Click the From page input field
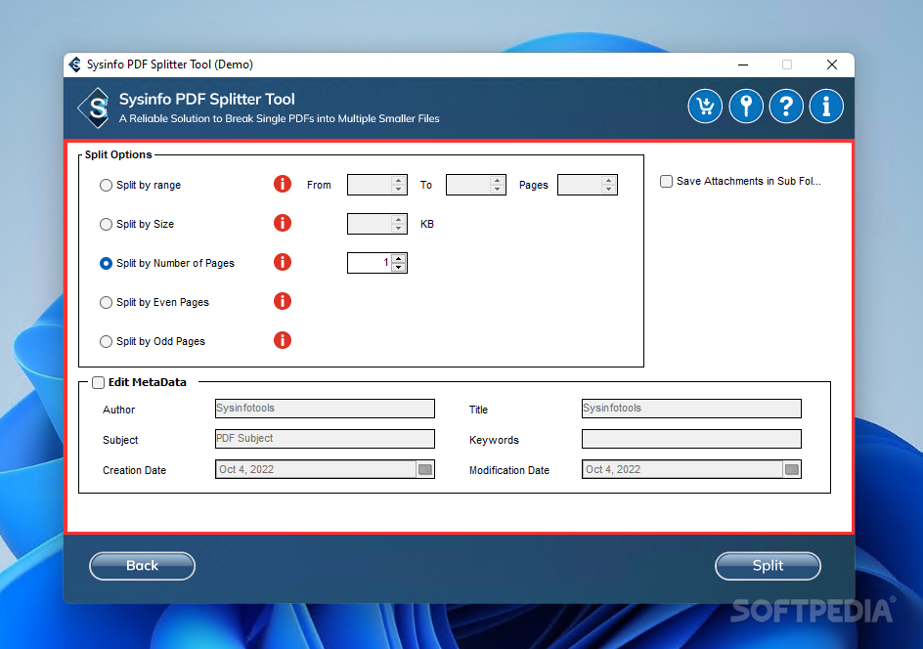 point(371,185)
